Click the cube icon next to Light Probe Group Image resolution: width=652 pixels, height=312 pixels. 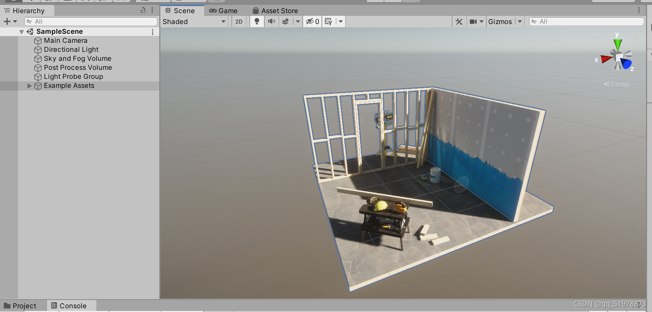click(38, 77)
